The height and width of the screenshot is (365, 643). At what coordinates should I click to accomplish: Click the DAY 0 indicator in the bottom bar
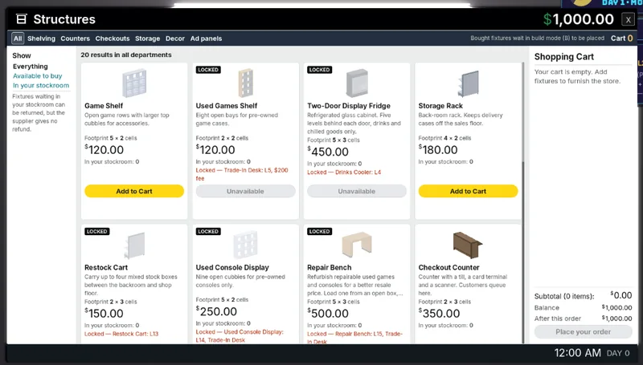pyautogui.click(x=617, y=353)
